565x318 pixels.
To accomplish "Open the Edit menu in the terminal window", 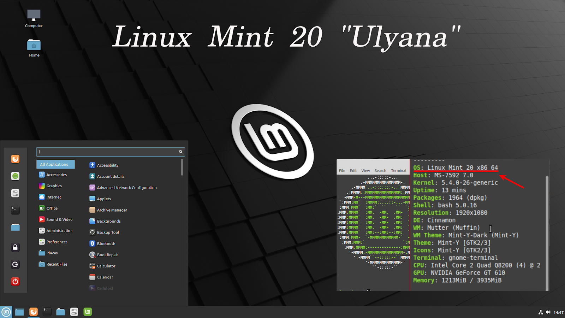I will [353, 171].
